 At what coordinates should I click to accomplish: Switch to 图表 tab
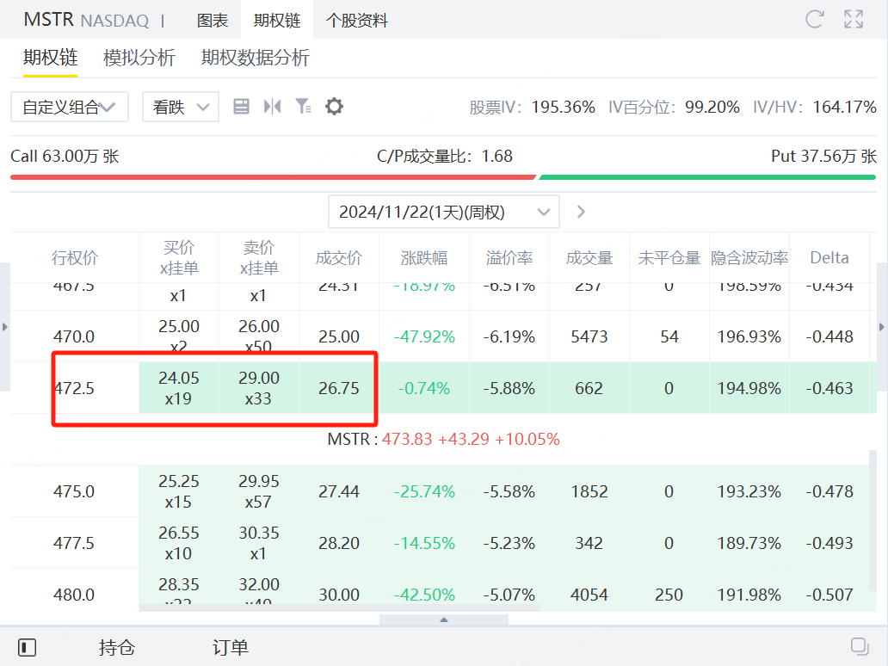[x=213, y=21]
